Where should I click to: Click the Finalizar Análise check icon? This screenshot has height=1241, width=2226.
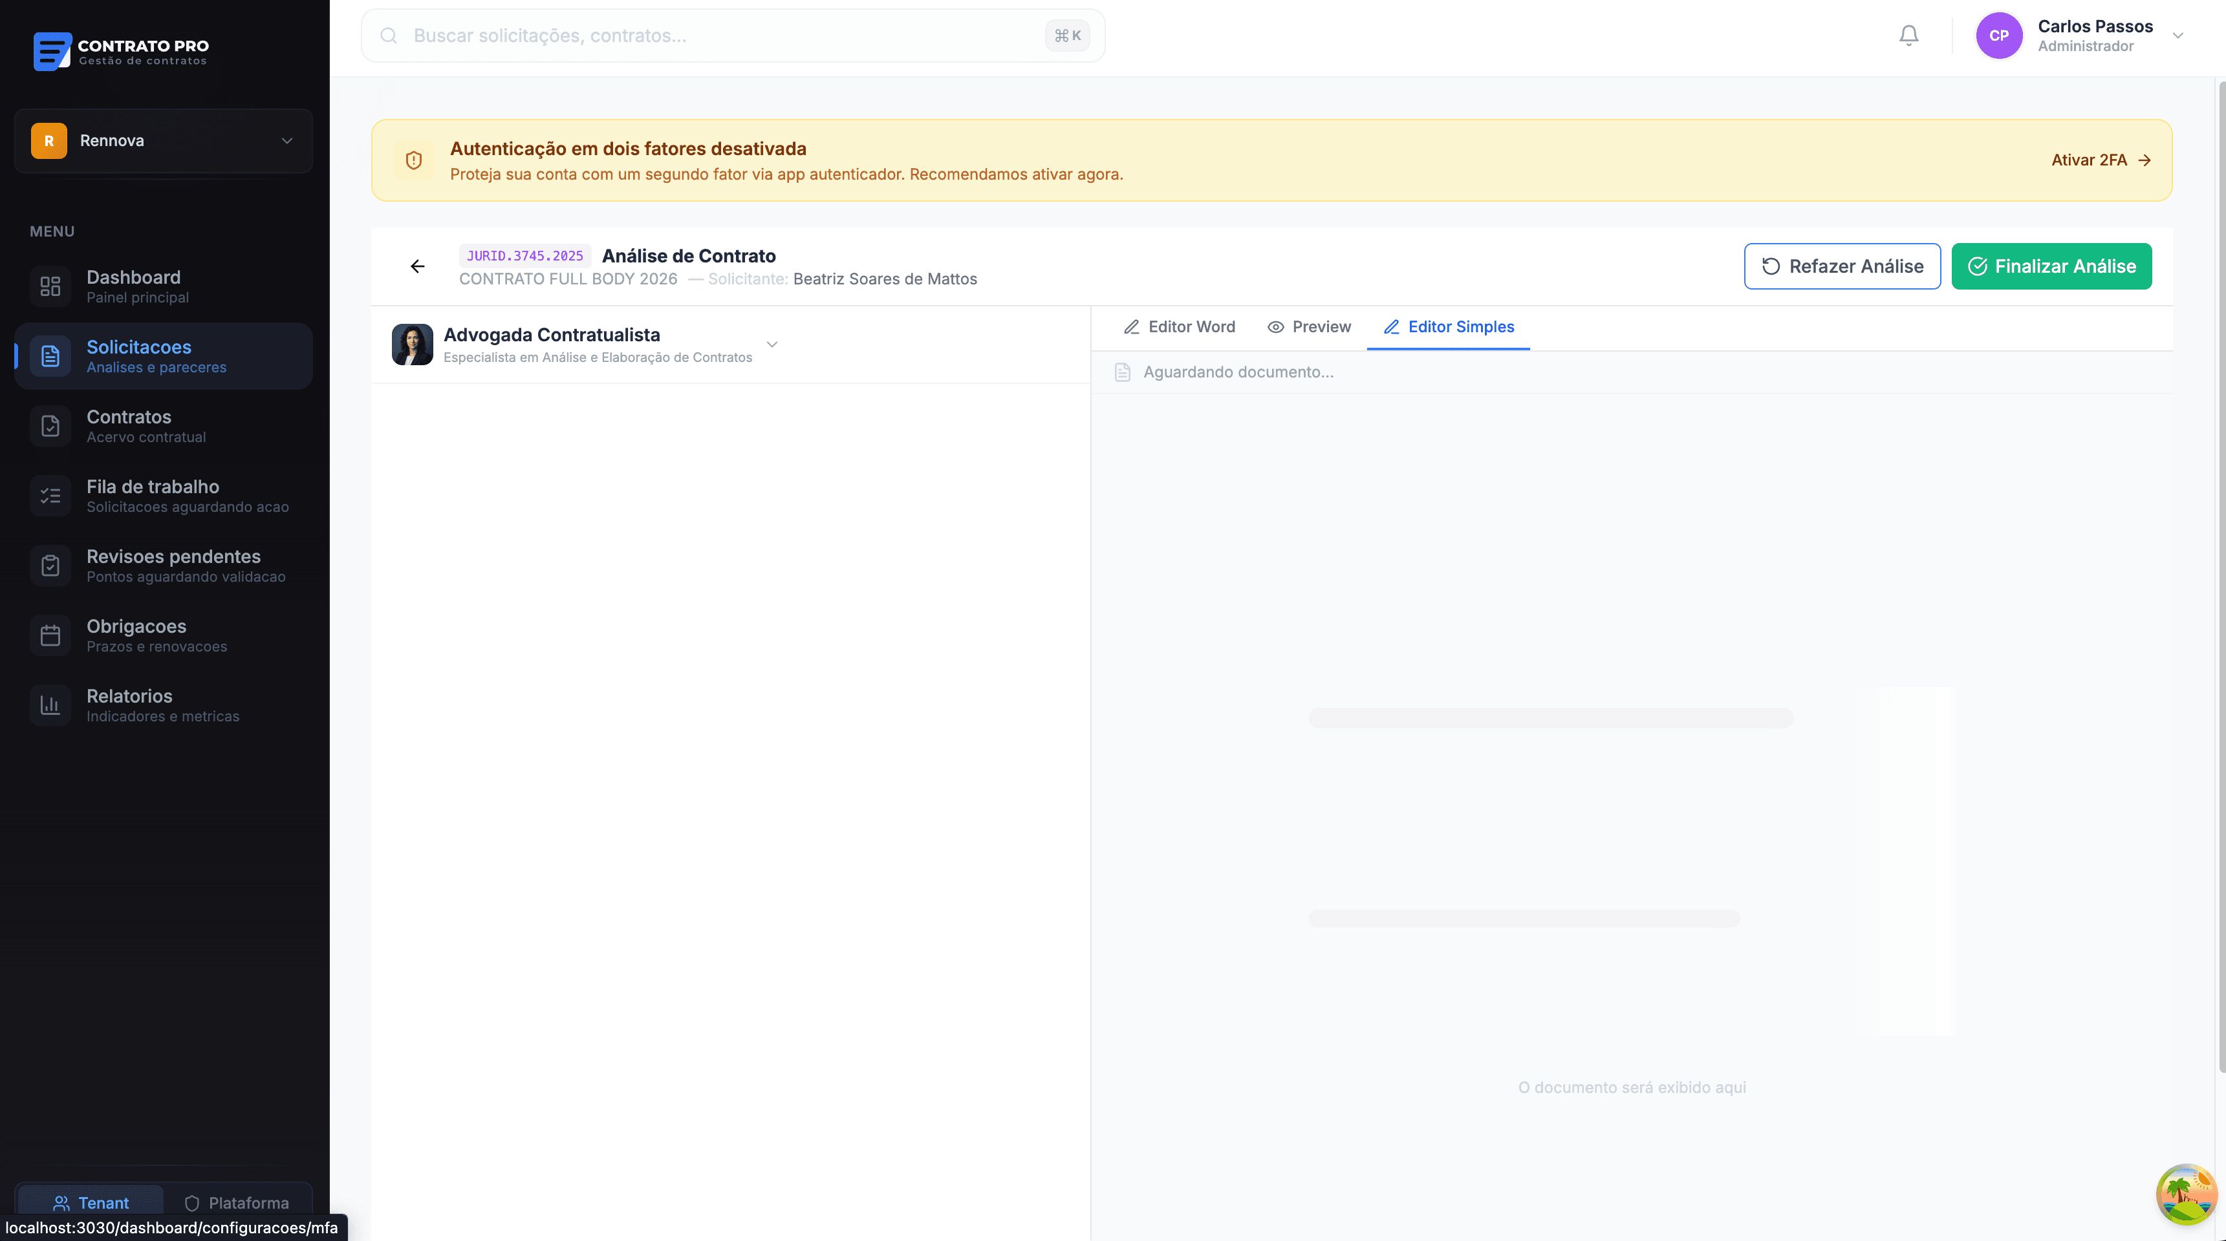[1977, 266]
